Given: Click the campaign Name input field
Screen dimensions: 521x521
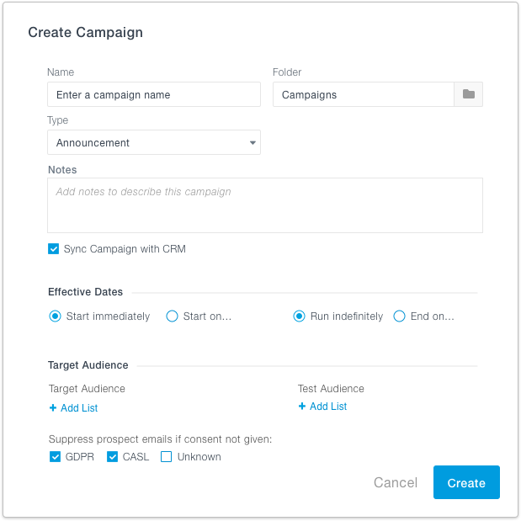Looking at the screenshot, I should 154,94.
